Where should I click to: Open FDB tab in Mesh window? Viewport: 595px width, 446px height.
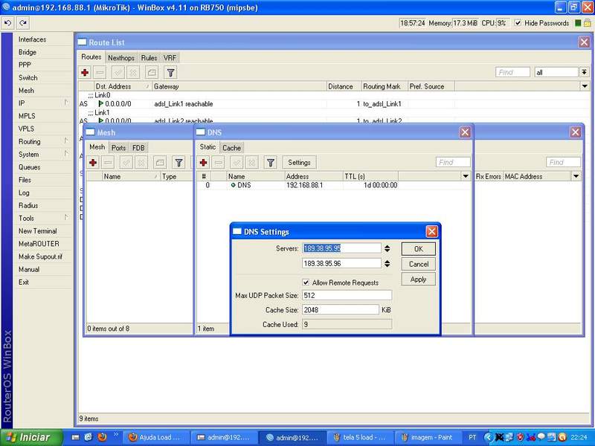click(138, 147)
